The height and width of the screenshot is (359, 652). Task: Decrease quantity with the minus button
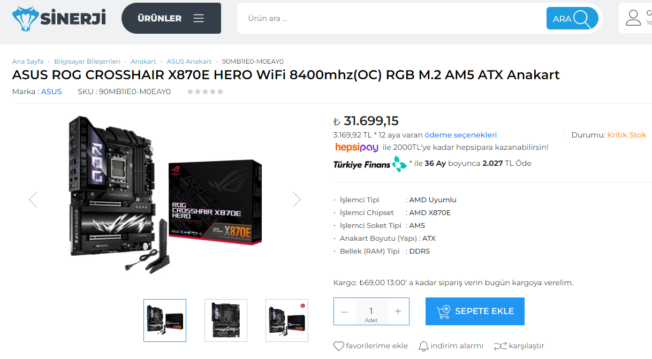pos(344,311)
